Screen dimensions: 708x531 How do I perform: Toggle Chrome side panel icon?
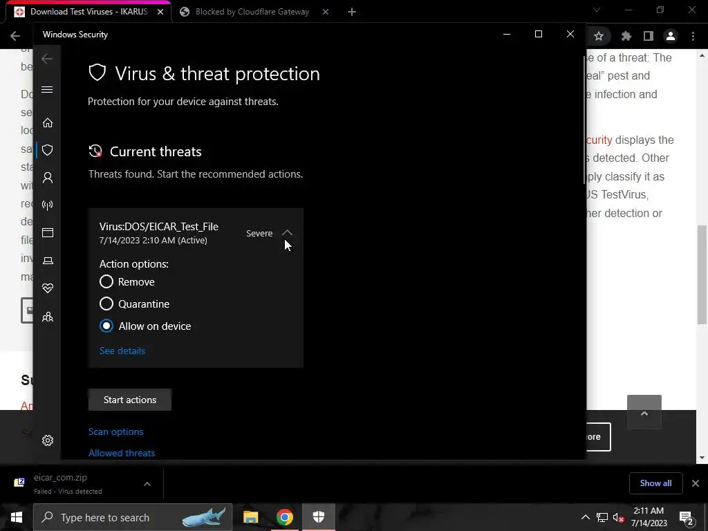649,36
